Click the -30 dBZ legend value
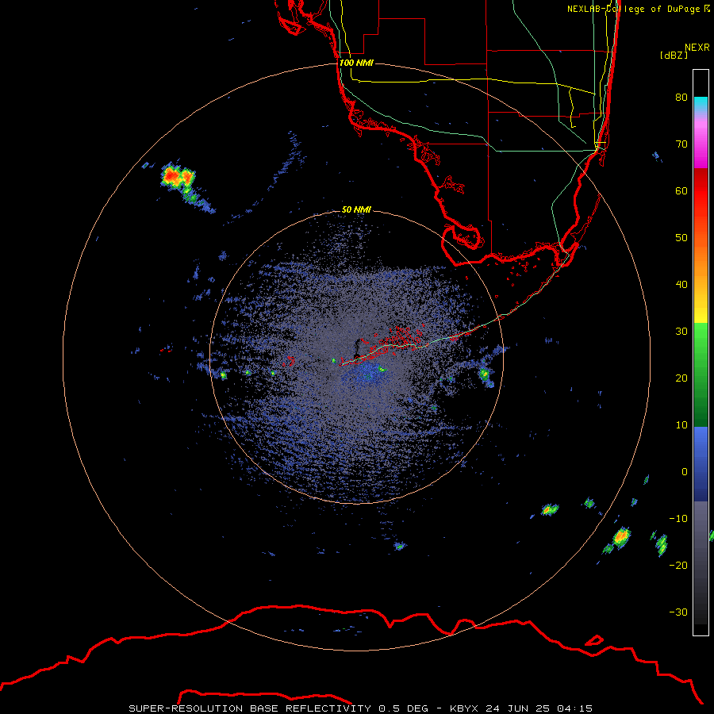The height and width of the screenshot is (714, 714). 678,612
